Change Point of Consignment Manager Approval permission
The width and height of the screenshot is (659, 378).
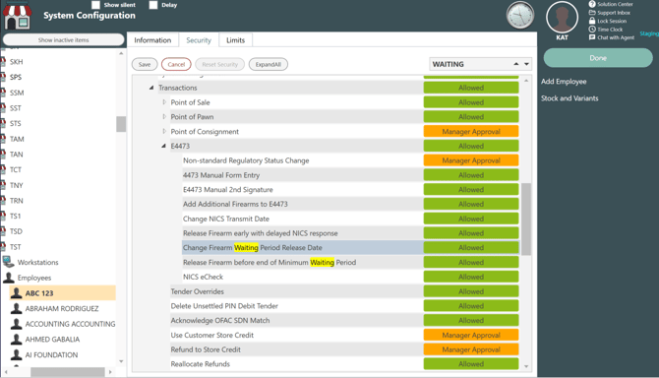point(471,132)
